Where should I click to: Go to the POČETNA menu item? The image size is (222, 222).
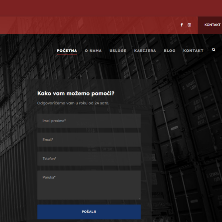click(67, 51)
